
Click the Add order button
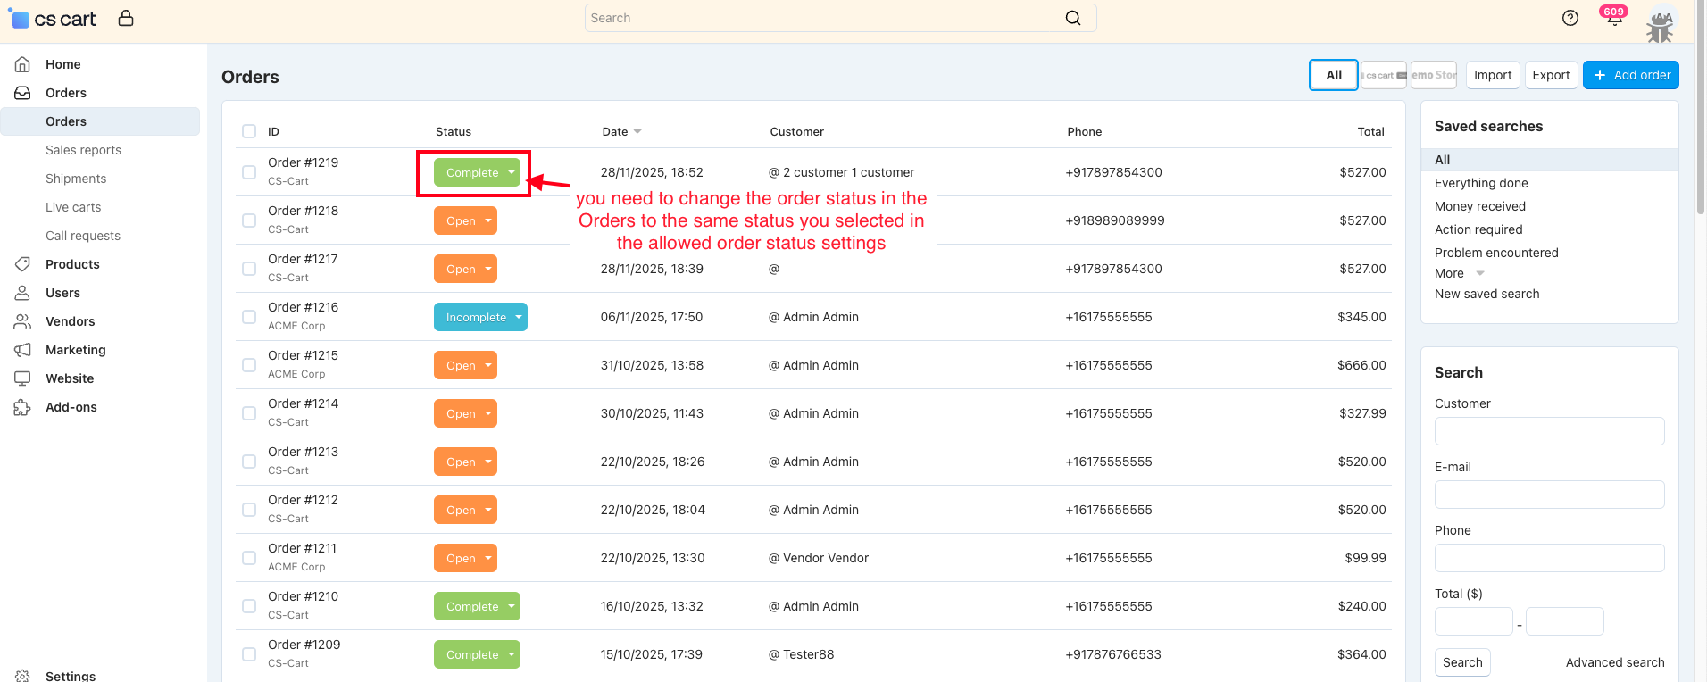pyautogui.click(x=1630, y=75)
